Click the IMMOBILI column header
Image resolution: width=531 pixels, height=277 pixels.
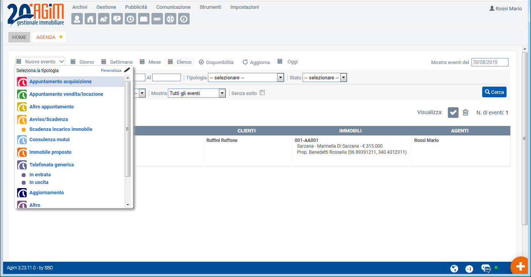tap(350, 131)
